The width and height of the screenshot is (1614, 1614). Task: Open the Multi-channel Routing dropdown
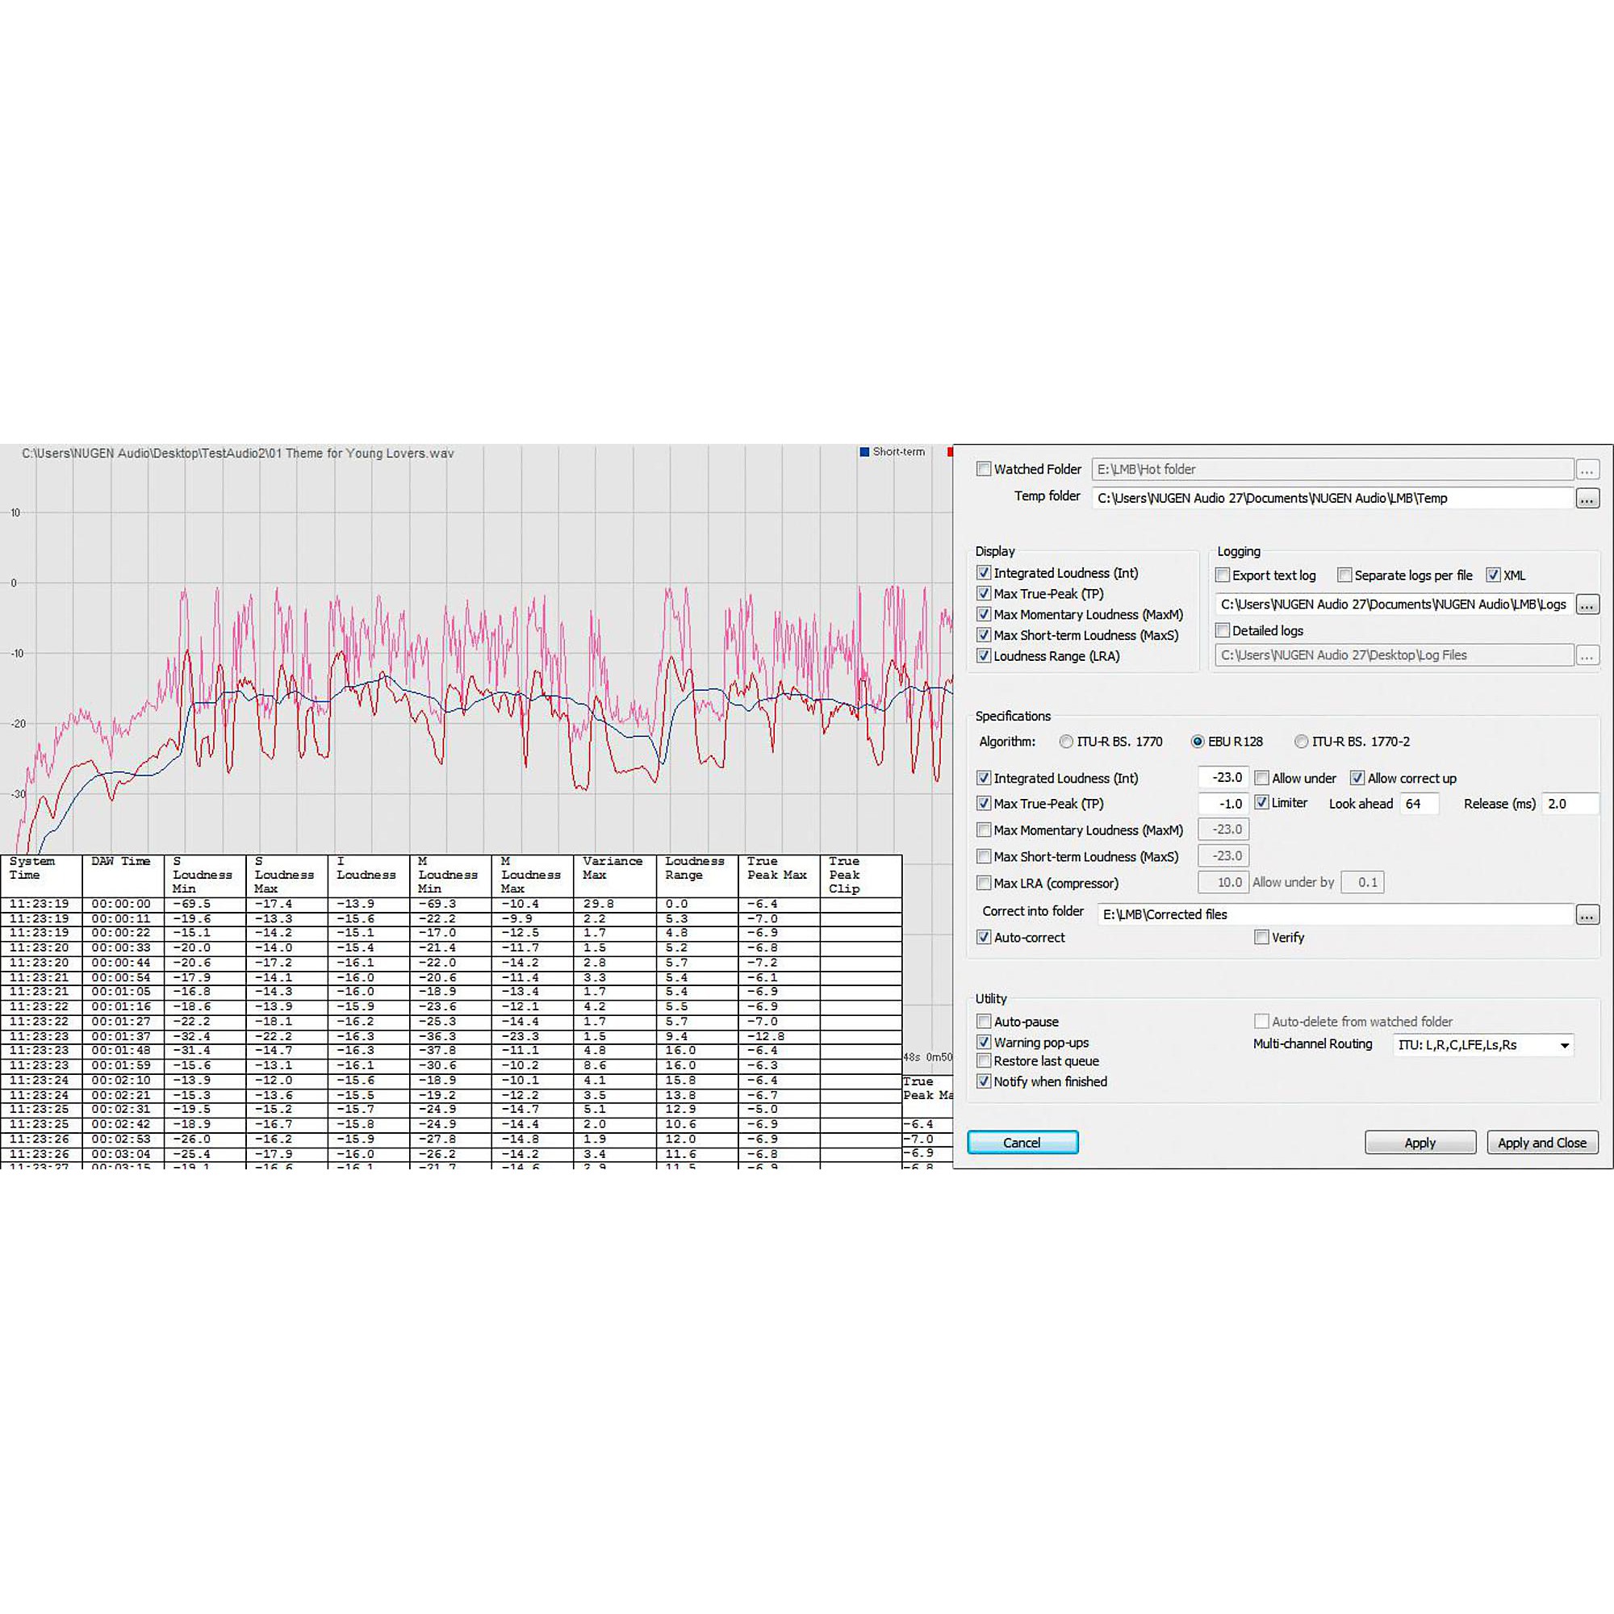1482,1045
